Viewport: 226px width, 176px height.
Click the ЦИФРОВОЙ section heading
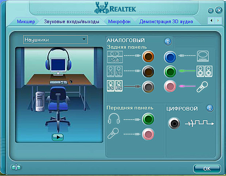182,109
